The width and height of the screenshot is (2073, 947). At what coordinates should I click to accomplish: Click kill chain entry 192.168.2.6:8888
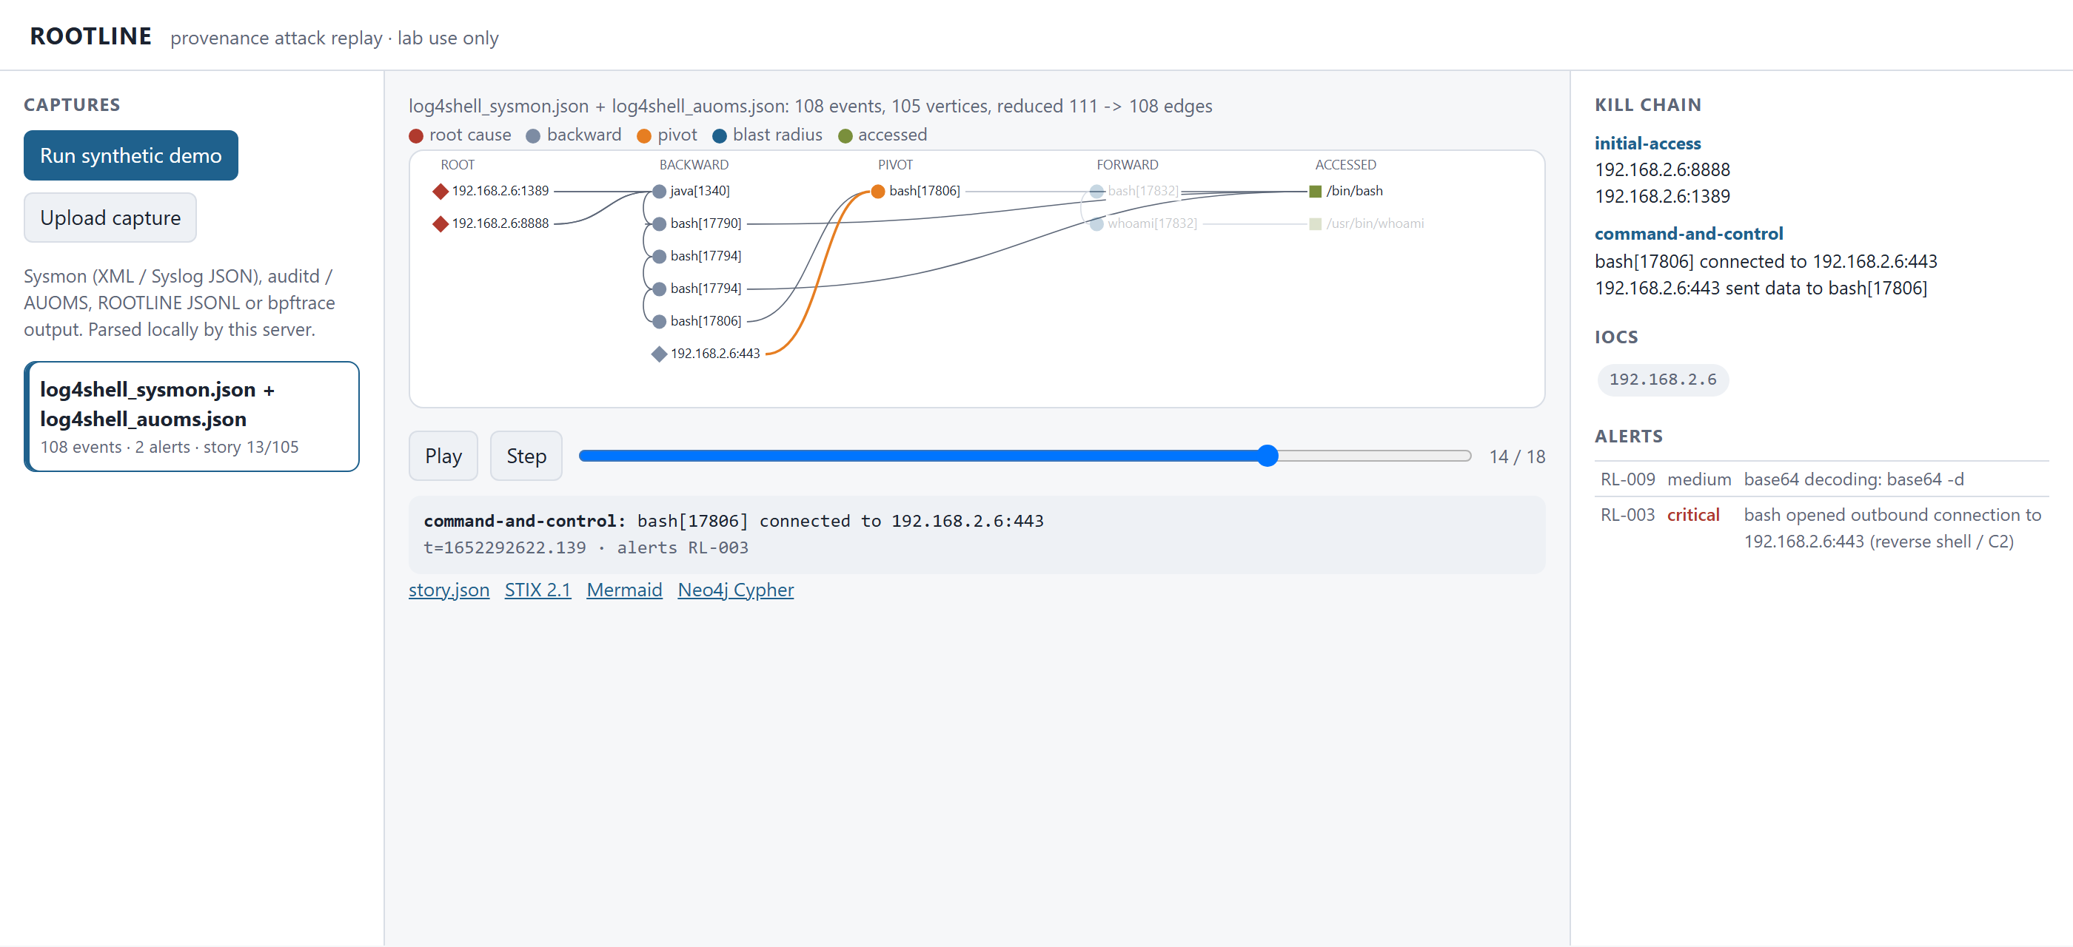click(x=1663, y=169)
